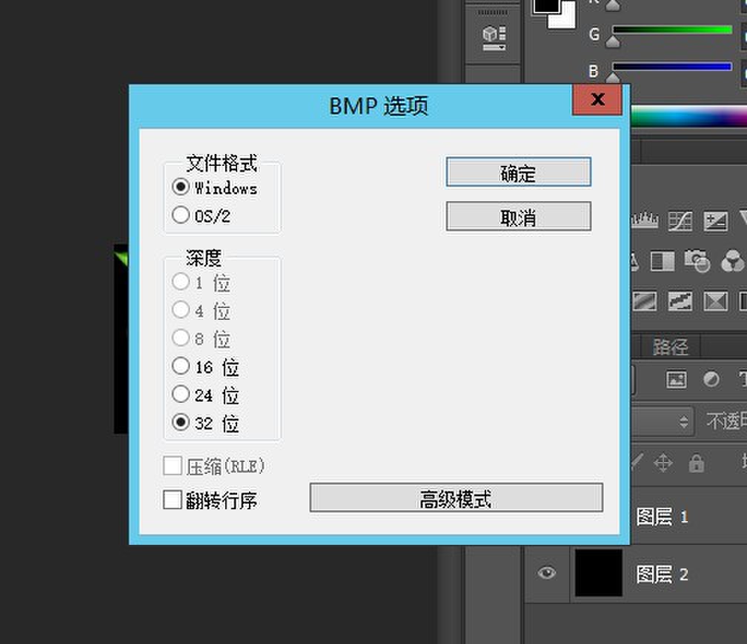Image resolution: width=747 pixels, height=644 pixels.
Task: Click the lock-all padlock in Layers panel
Action: click(696, 463)
